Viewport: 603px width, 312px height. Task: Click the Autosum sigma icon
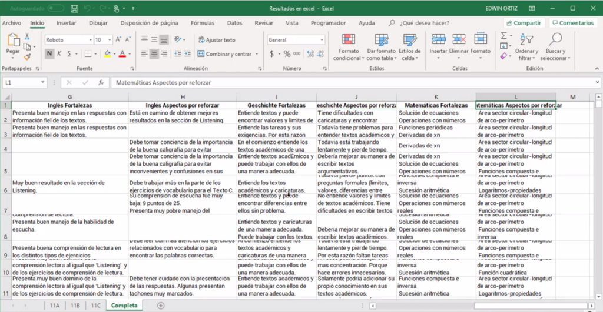click(504, 36)
